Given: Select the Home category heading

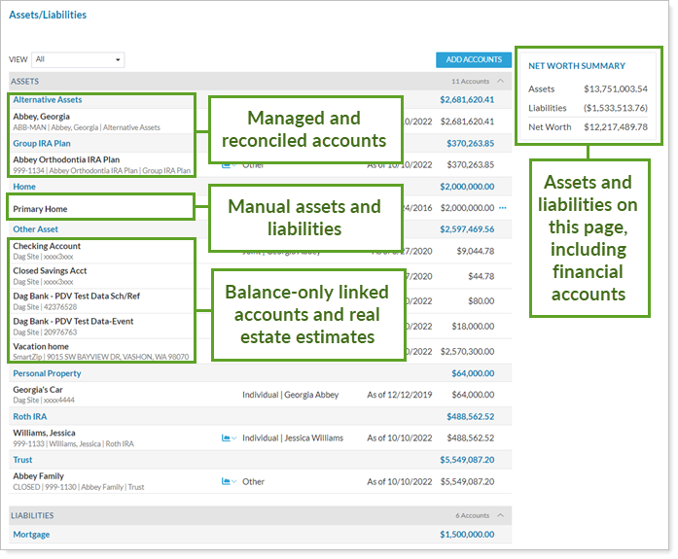Looking at the screenshot, I should 24,186.
